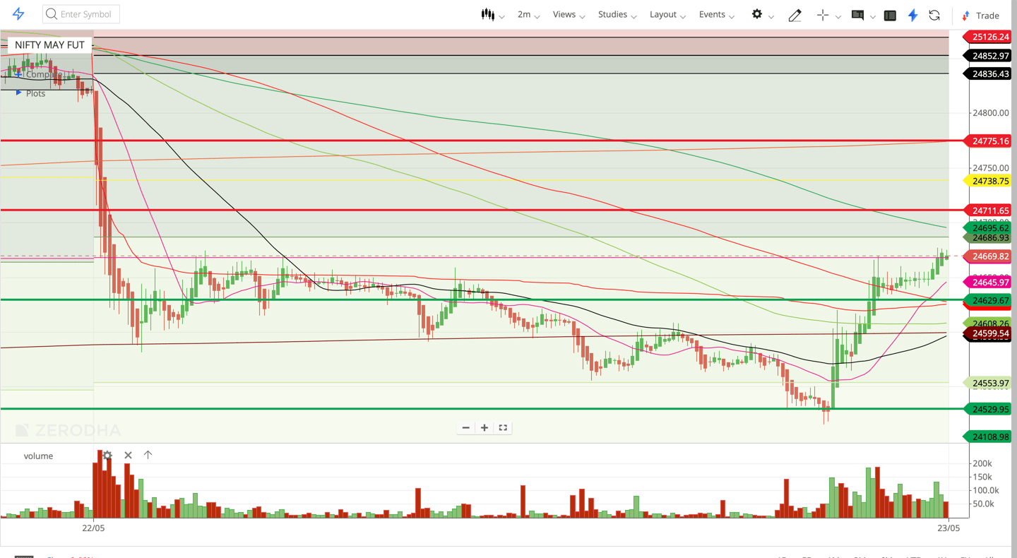
Task: Toggle the side panel layout icon
Action: tap(890, 15)
